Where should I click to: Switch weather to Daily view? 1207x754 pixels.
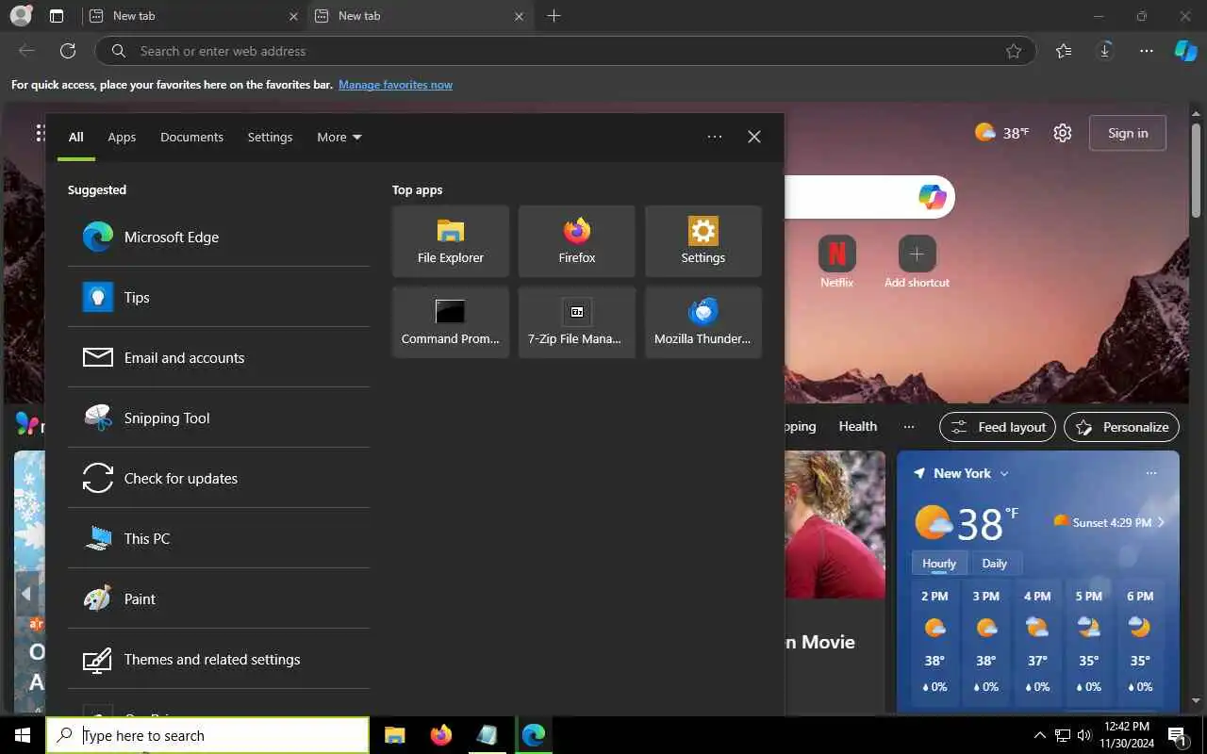point(995,564)
